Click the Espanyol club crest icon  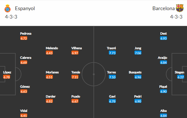(8, 8)
